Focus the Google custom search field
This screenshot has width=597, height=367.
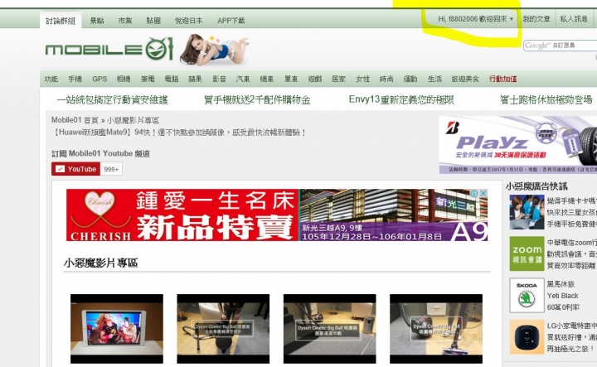(x=560, y=46)
